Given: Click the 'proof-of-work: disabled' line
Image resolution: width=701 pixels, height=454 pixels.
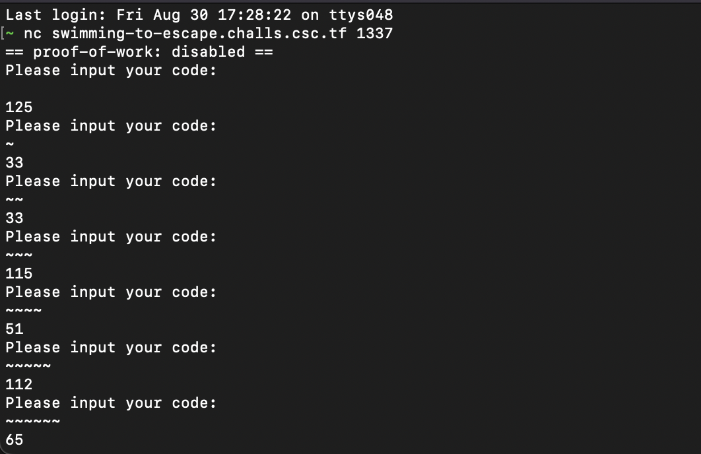Looking at the screenshot, I should click(139, 52).
